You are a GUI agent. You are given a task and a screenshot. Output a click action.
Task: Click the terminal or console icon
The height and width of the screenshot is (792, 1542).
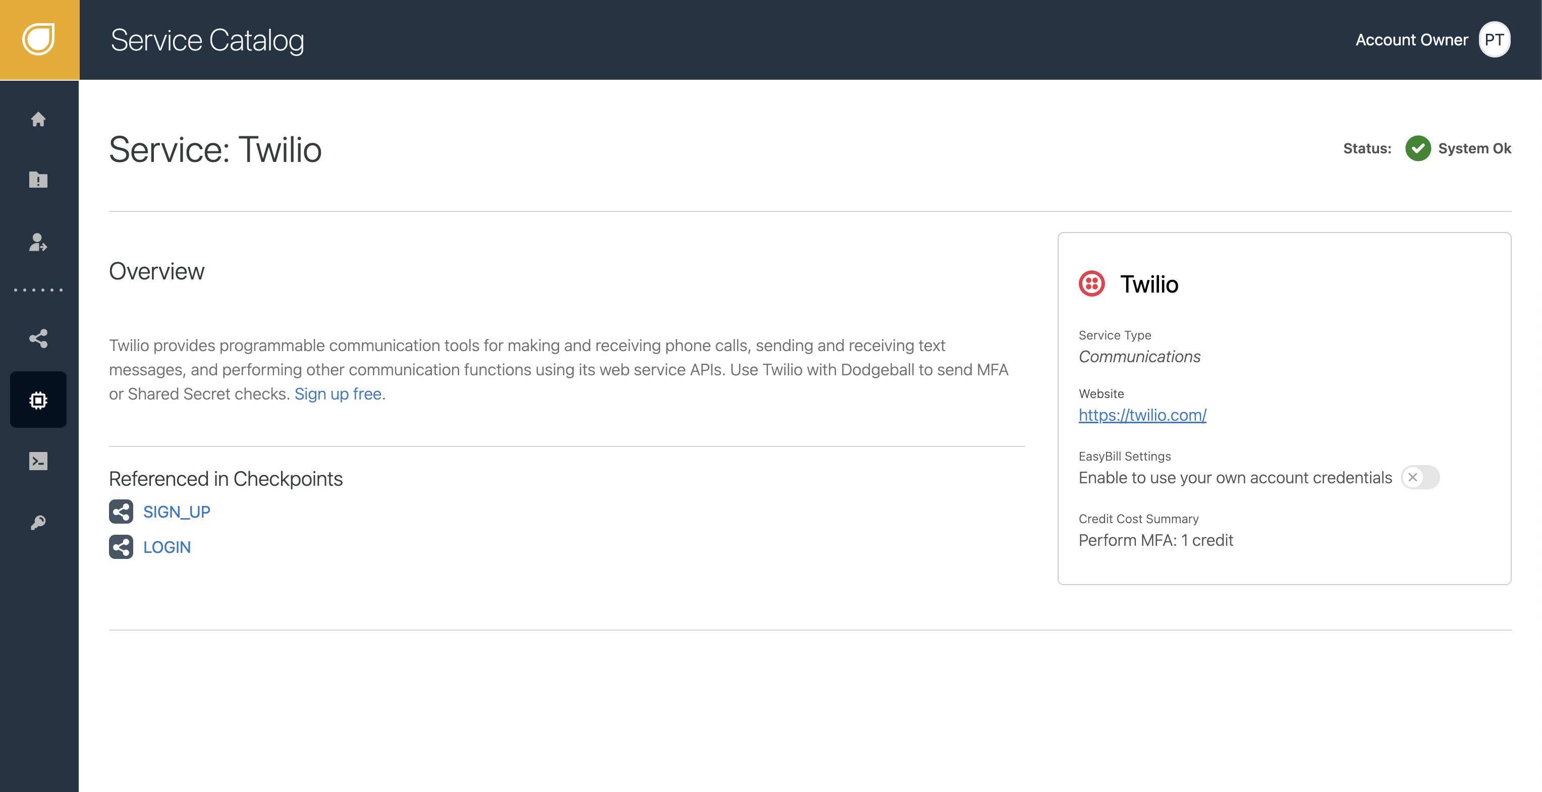click(39, 461)
